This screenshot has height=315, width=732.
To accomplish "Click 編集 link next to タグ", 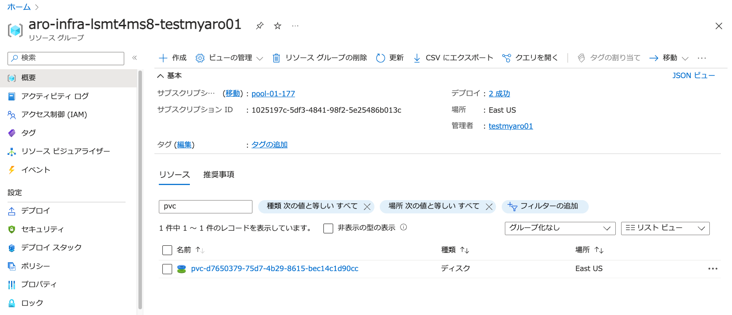I will tap(185, 145).
